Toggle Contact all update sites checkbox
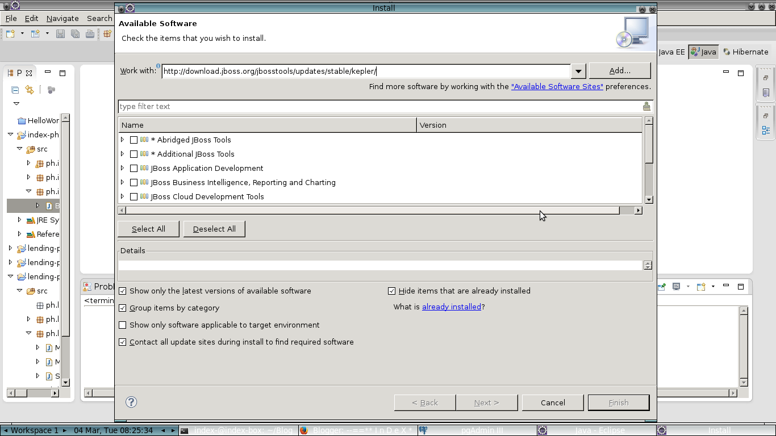The image size is (776, 436). tap(122, 342)
